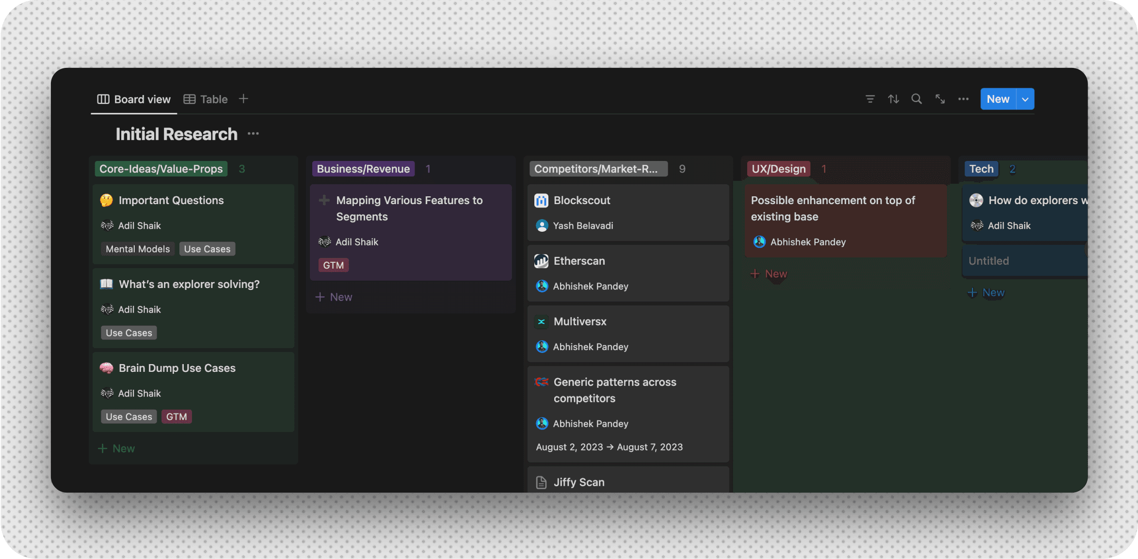
Task: Click the Core-Ideas/Value-Props green column label
Action: coord(161,169)
